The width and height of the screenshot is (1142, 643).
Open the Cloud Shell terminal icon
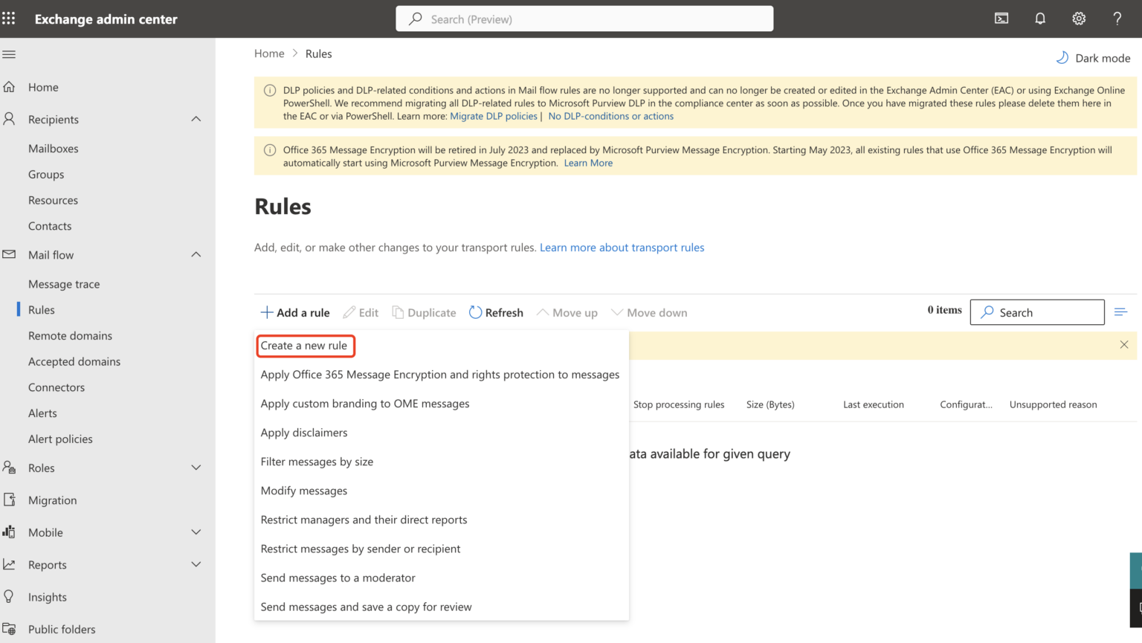coord(1001,18)
